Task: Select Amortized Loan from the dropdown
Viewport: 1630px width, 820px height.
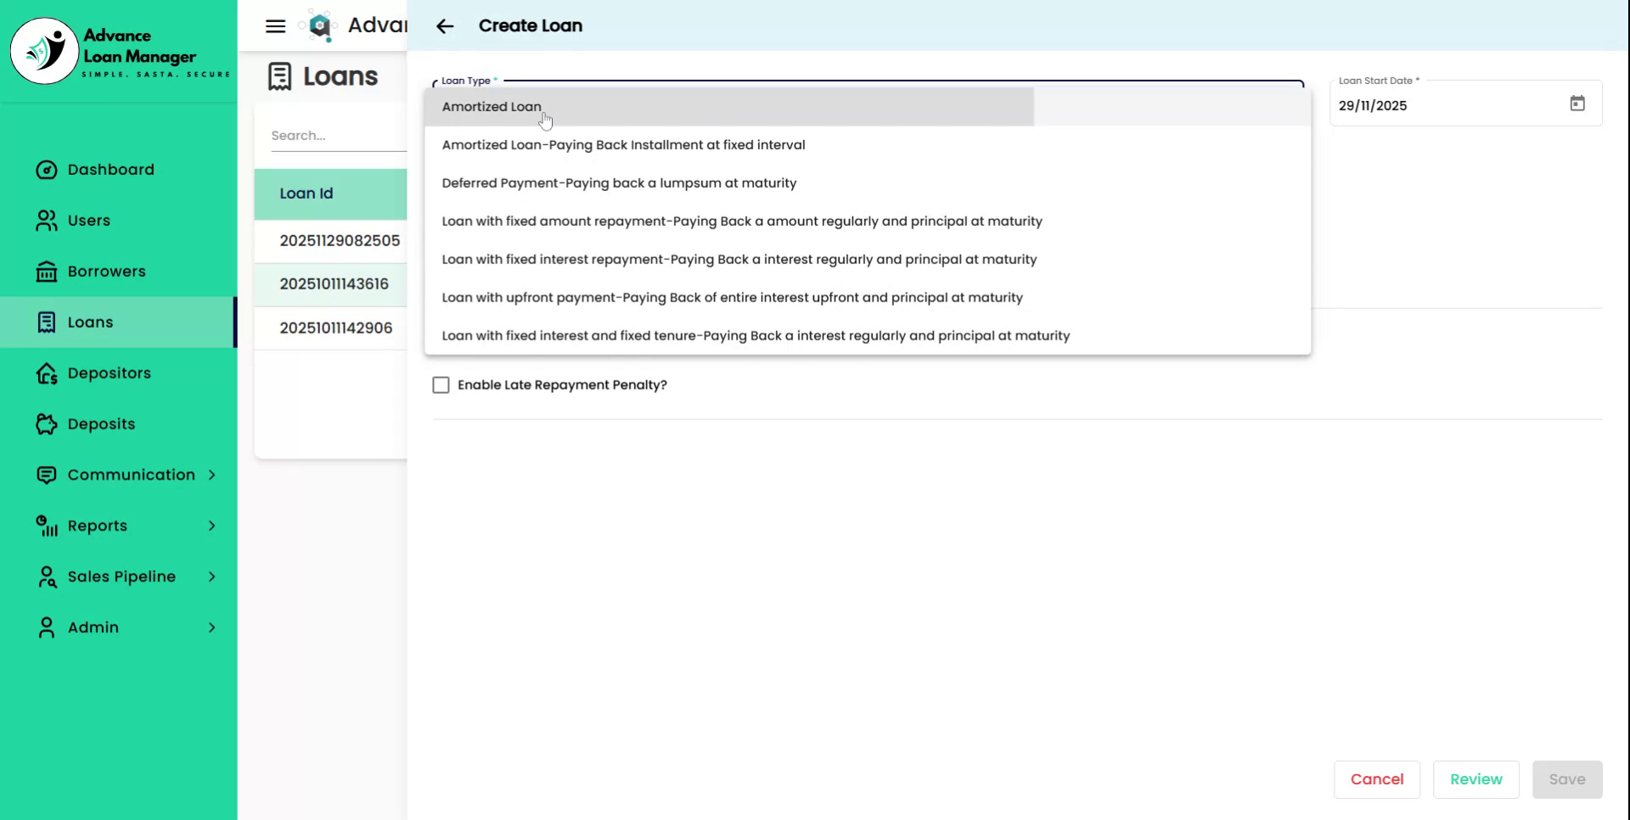Action: [492, 106]
